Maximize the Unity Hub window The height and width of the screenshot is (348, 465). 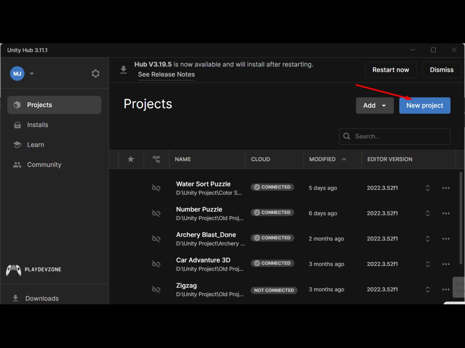click(433, 50)
